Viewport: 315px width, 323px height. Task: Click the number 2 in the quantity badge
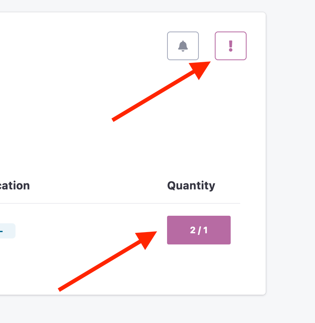tap(193, 230)
